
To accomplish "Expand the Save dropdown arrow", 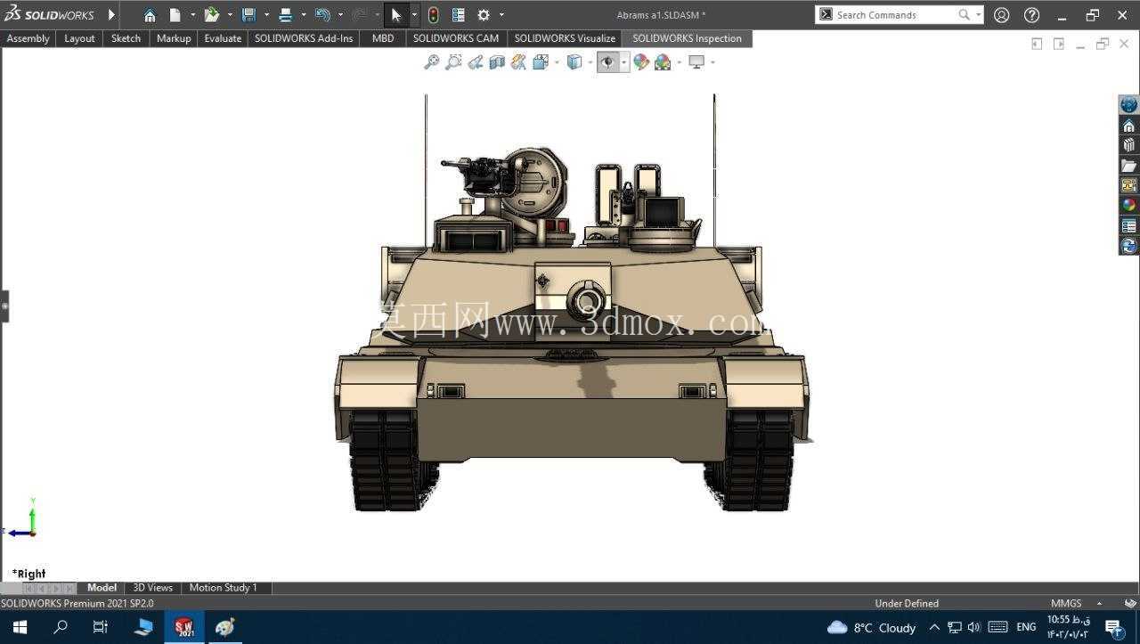I will 266,15.
